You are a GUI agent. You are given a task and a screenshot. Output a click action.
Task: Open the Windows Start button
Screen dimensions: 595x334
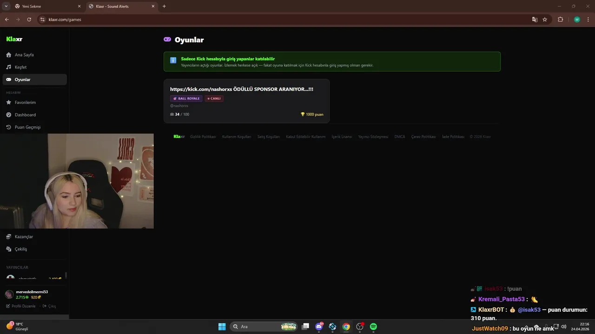222,327
